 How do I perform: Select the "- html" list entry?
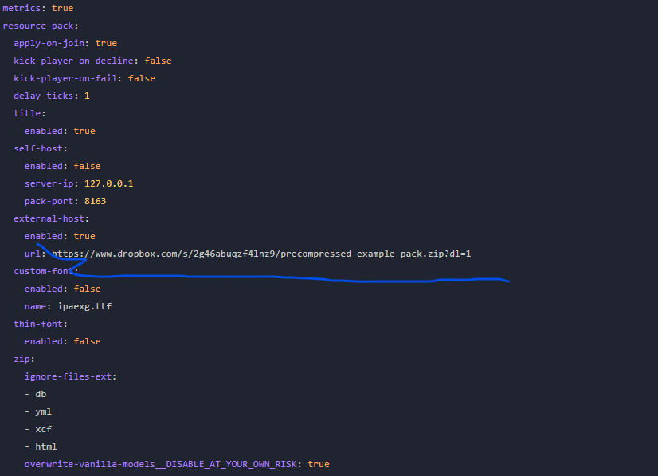pos(41,446)
